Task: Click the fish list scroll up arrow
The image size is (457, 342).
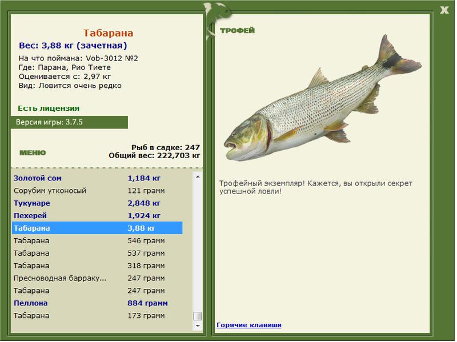Action: pos(198,178)
